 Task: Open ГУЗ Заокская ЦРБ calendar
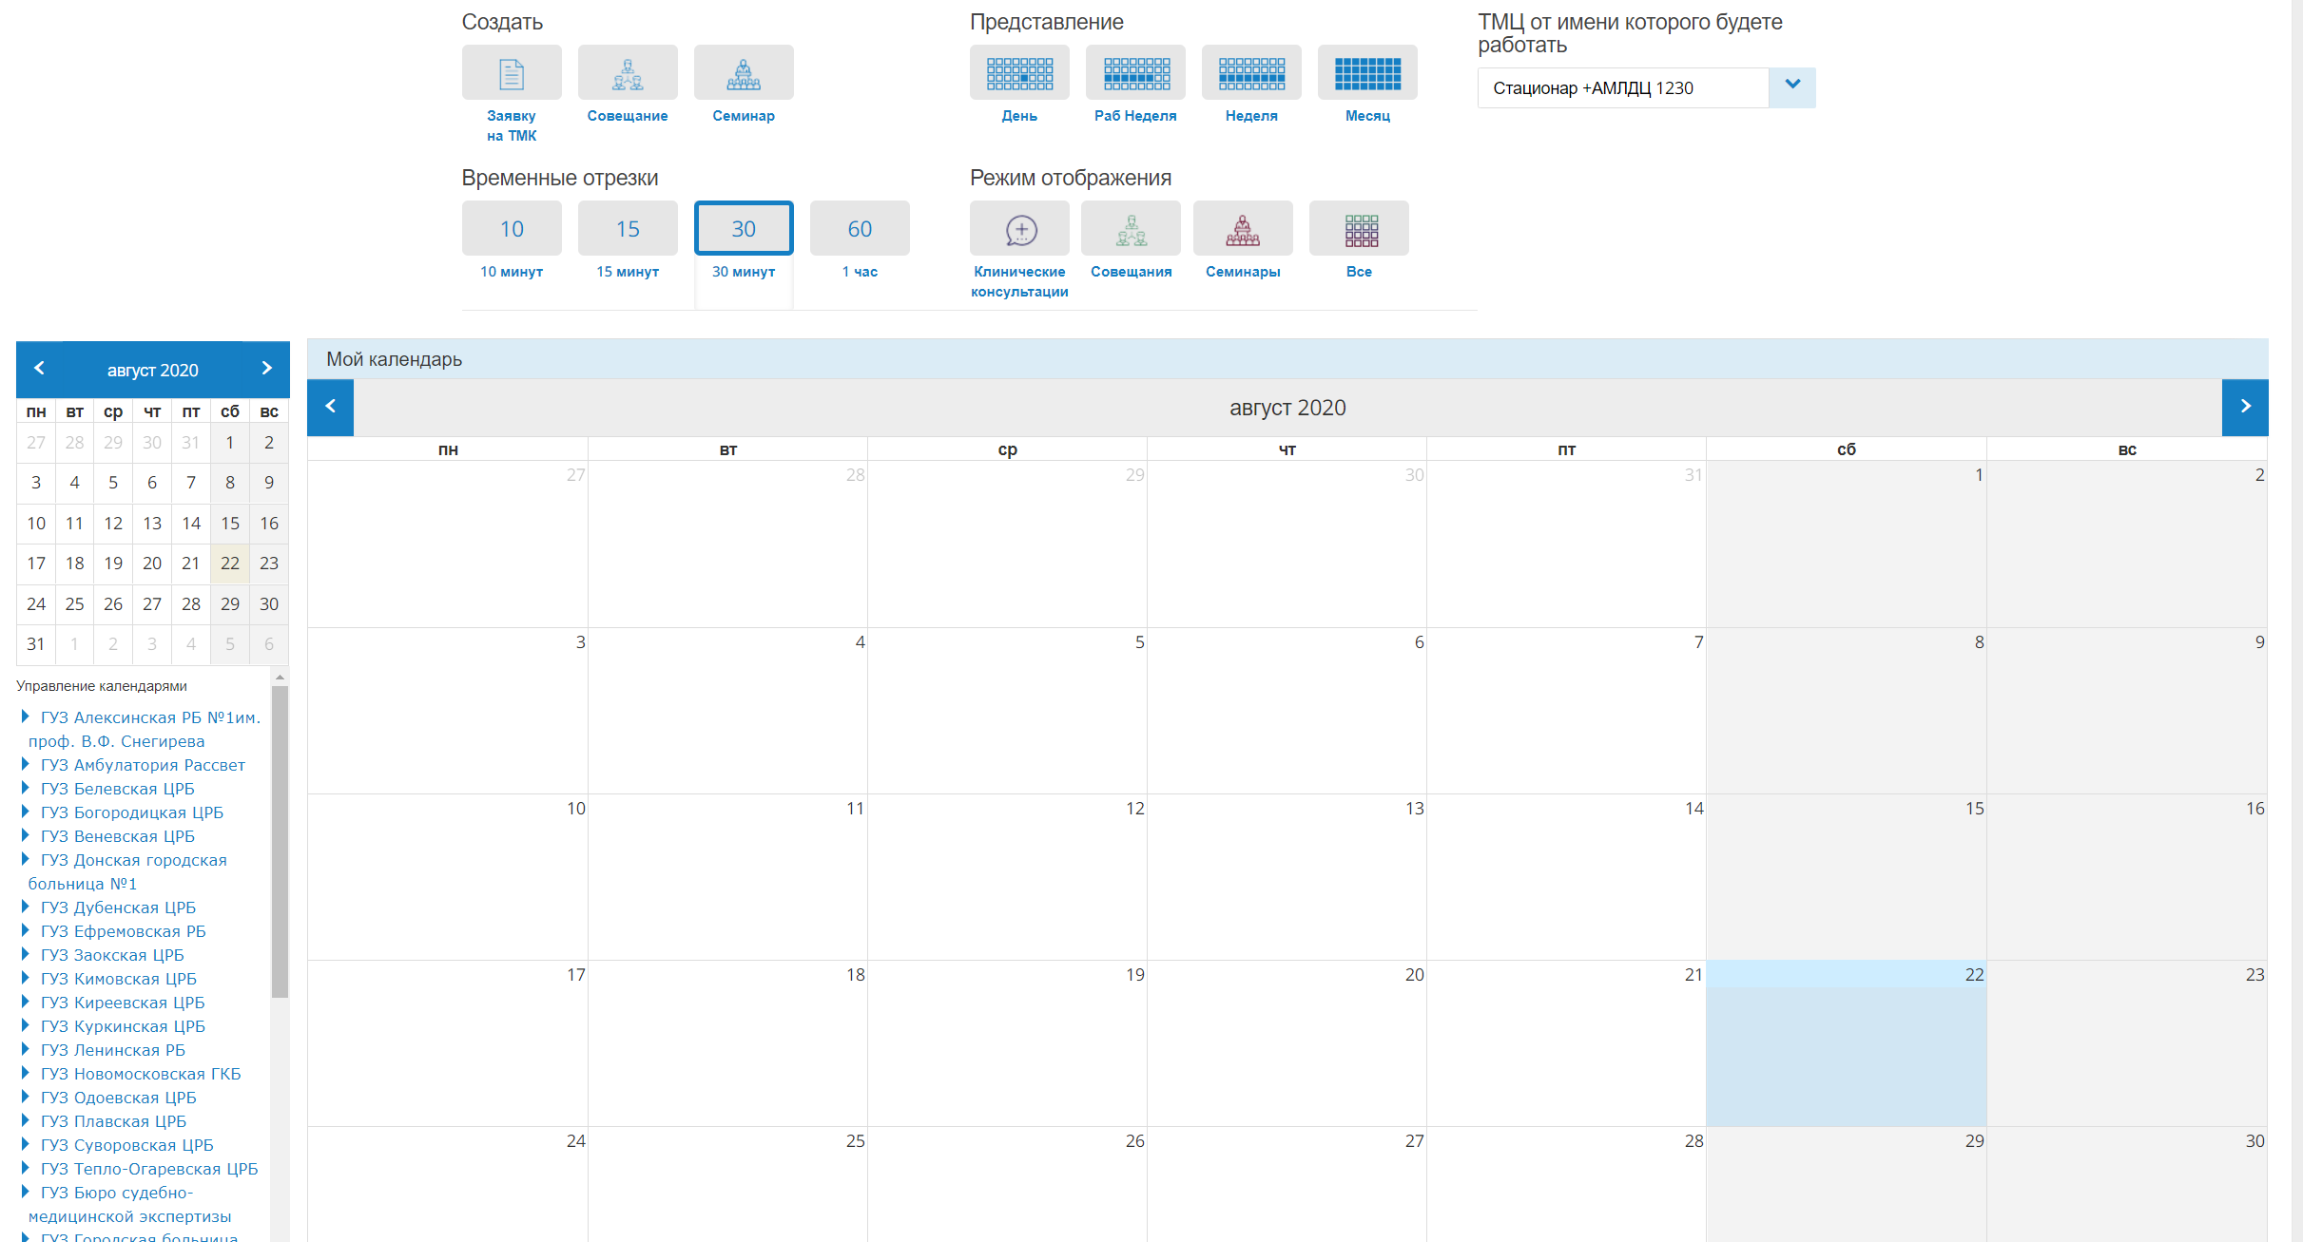coord(112,955)
